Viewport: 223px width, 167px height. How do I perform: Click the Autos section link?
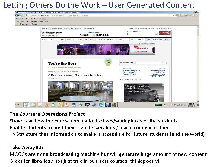pyautogui.click(x=168, y=39)
